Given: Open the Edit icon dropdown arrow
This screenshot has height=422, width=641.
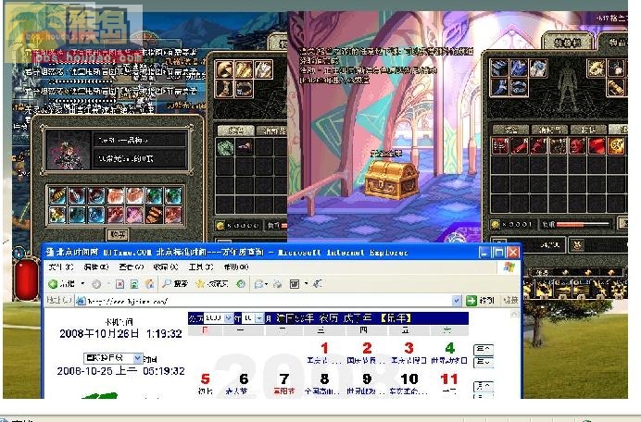Looking at the screenshot, I should pyautogui.click(x=306, y=284).
